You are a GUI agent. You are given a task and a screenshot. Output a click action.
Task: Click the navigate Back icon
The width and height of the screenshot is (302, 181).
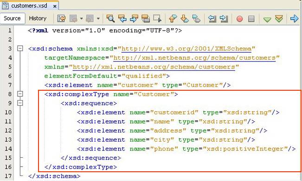pyautogui.click(x=73, y=19)
